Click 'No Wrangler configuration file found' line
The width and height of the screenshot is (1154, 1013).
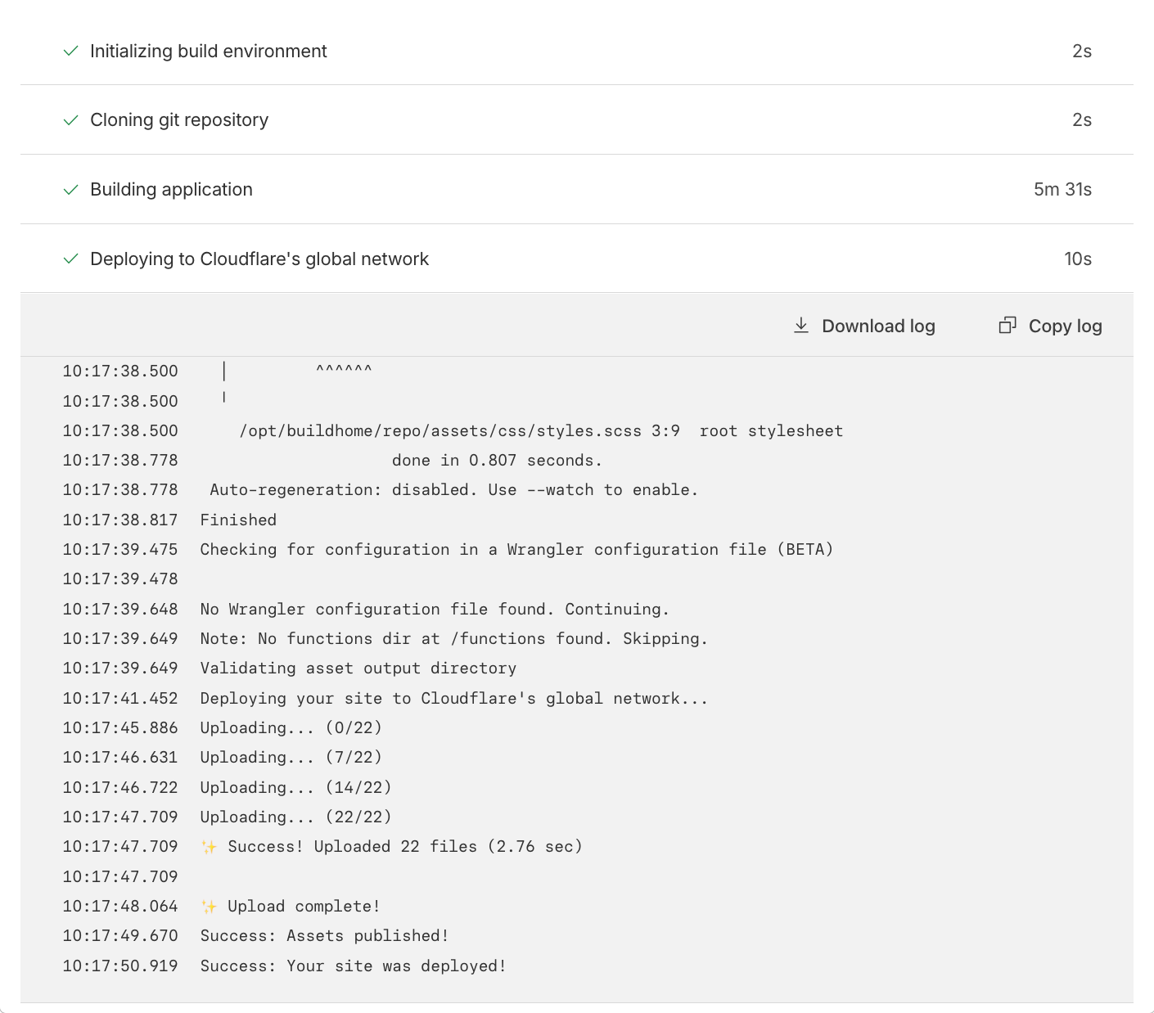click(x=435, y=609)
